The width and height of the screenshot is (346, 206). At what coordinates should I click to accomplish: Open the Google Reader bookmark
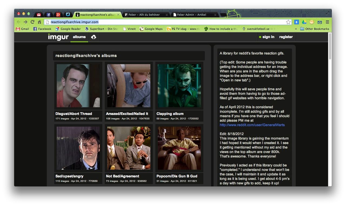click(x=68, y=29)
